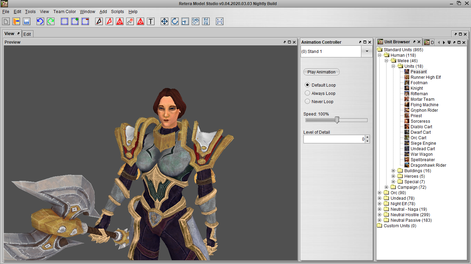471x264 pixels.
Task: Open the Add menu
Action: coord(103,11)
